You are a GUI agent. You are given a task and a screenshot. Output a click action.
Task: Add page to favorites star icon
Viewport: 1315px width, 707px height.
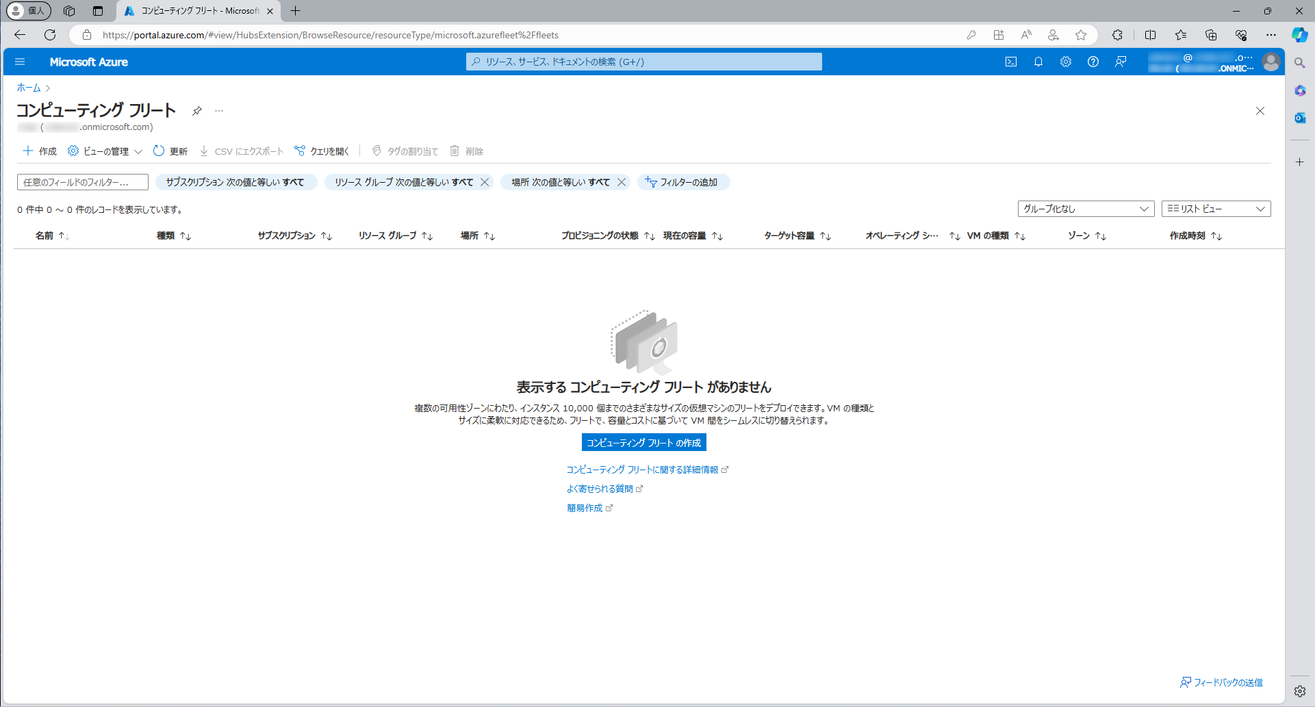(1081, 35)
